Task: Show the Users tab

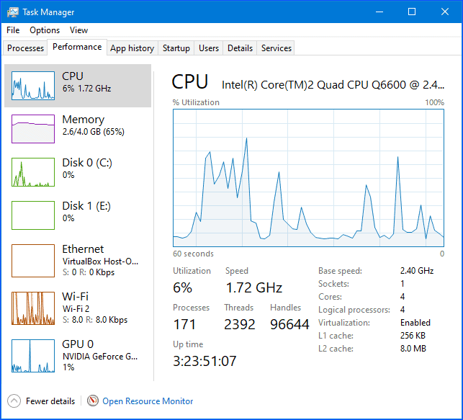Action: tap(209, 48)
